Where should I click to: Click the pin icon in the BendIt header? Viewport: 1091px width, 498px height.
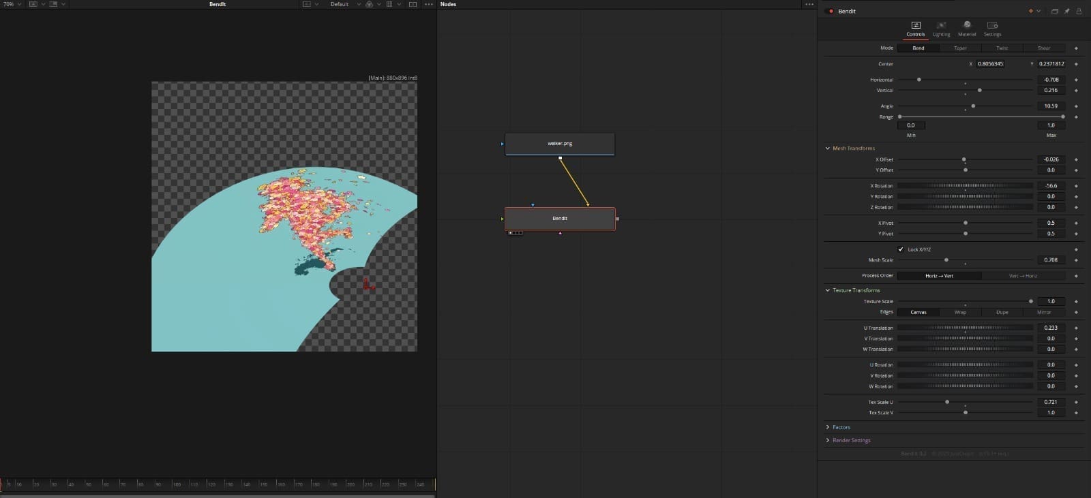(1067, 11)
